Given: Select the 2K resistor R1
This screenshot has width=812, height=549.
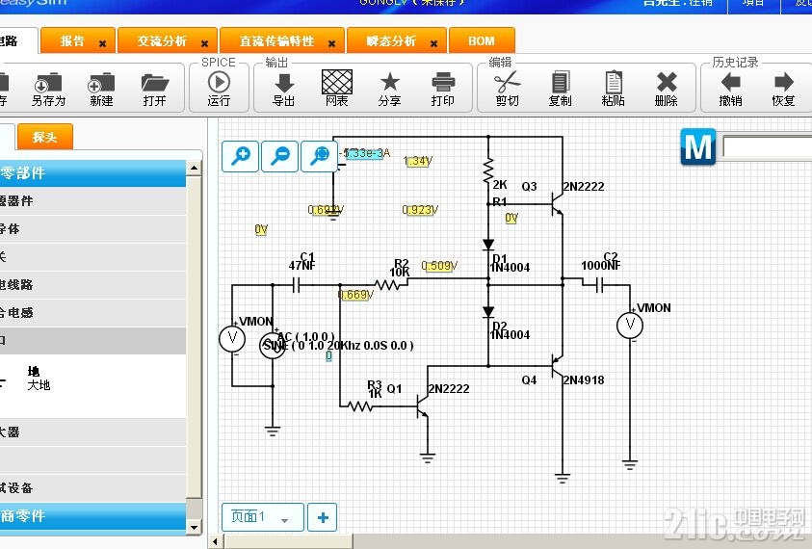Looking at the screenshot, I should click(x=487, y=172).
